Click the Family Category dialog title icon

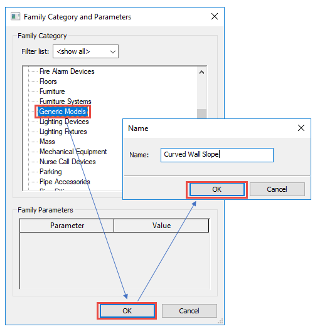click(15, 16)
